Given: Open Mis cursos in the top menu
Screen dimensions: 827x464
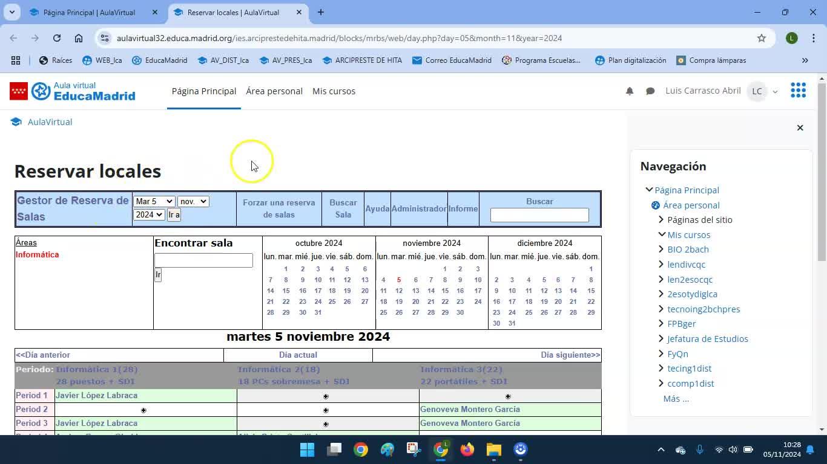Looking at the screenshot, I should (x=334, y=91).
